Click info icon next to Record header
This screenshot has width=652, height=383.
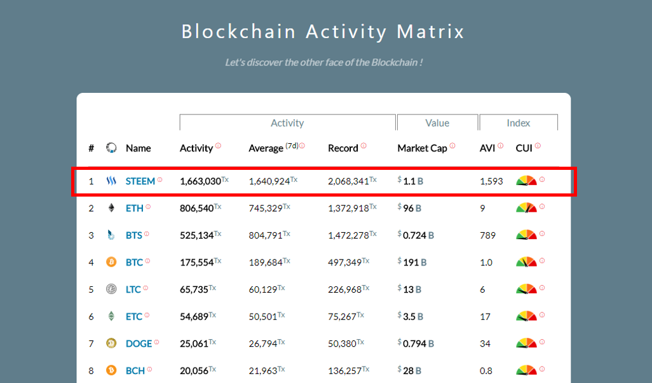click(x=363, y=146)
